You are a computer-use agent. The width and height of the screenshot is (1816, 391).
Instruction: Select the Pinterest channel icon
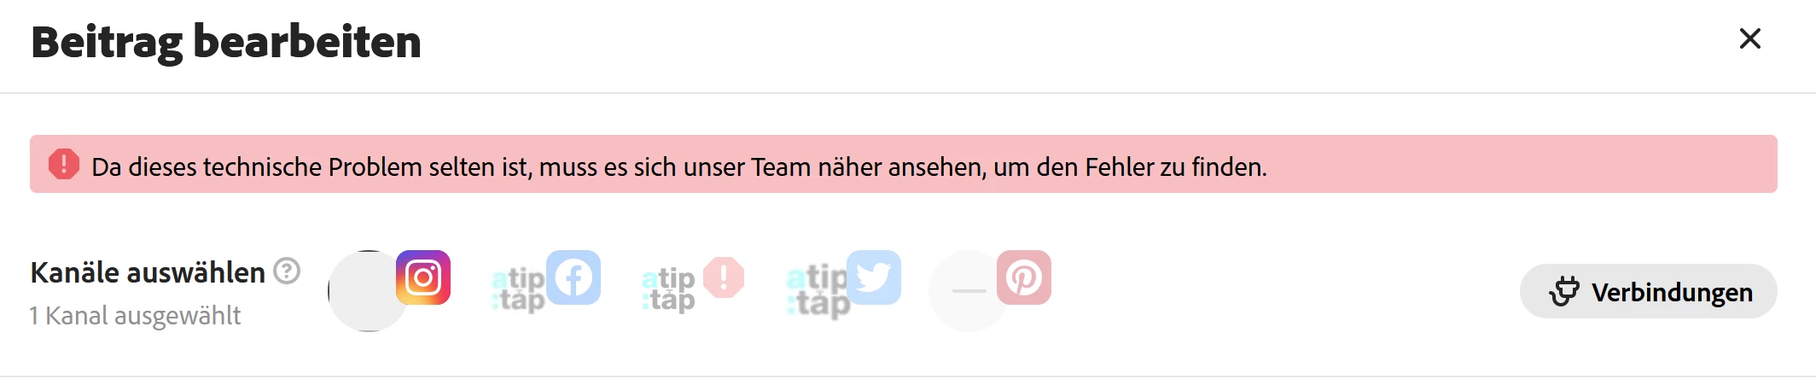point(1024,277)
